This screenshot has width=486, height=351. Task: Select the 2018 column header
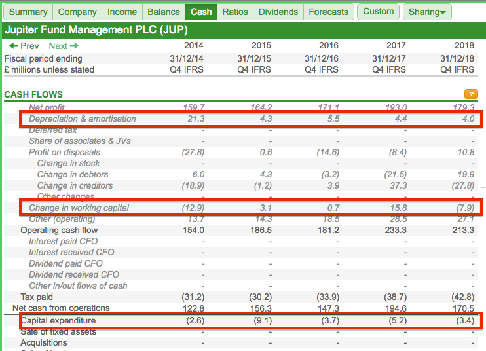click(464, 46)
